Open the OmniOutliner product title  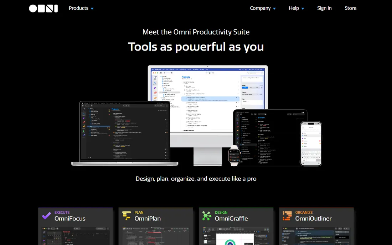pos(313,219)
